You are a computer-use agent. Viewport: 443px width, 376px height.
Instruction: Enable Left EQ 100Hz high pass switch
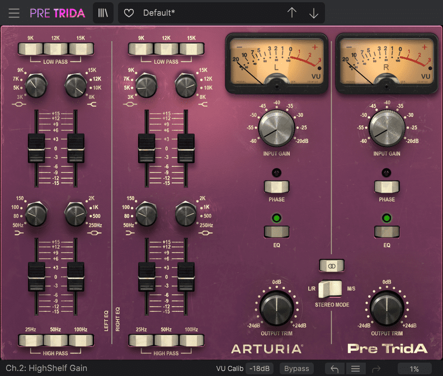click(81, 340)
